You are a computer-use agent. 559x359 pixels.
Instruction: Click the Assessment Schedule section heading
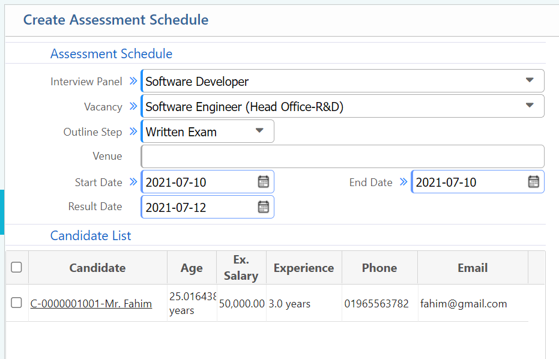click(111, 53)
